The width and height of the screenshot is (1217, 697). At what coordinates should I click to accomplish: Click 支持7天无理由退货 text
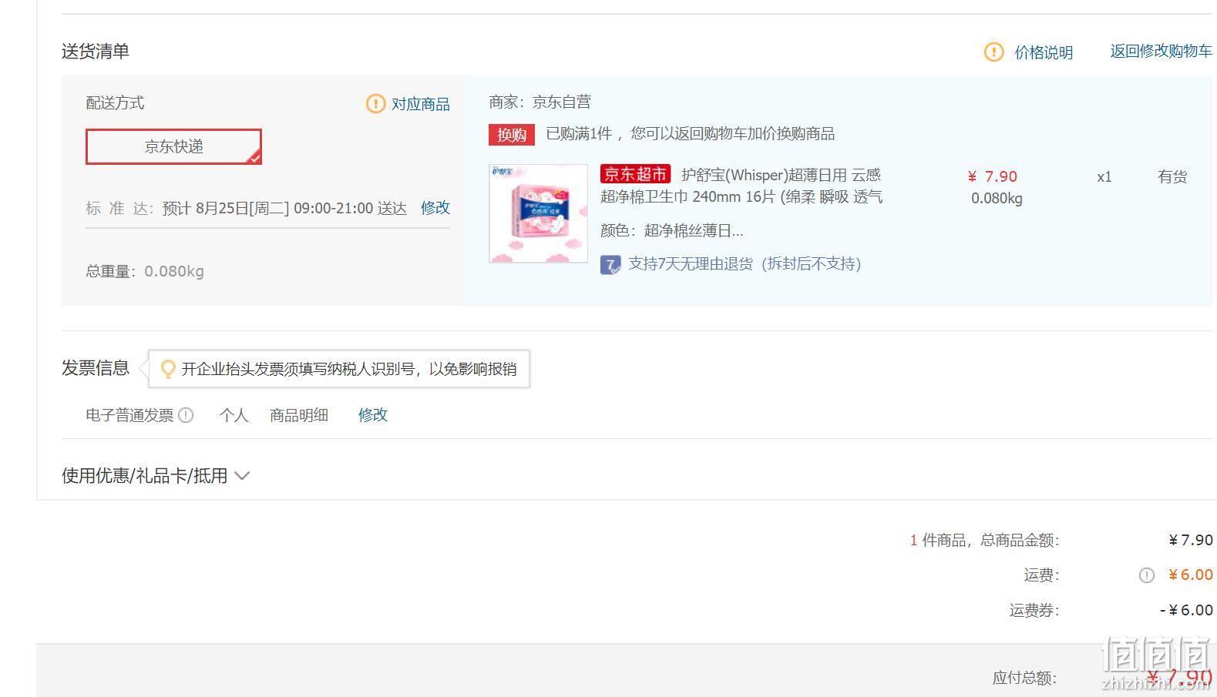[x=745, y=264]
